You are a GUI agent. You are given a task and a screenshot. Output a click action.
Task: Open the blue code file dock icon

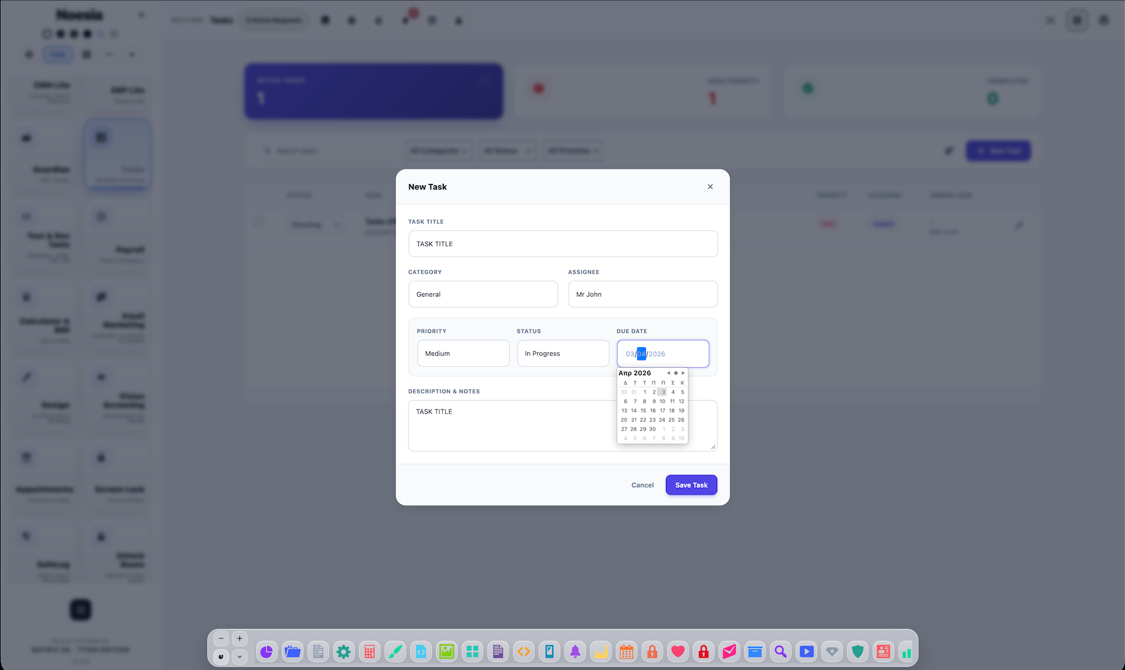tap(421, 652)
